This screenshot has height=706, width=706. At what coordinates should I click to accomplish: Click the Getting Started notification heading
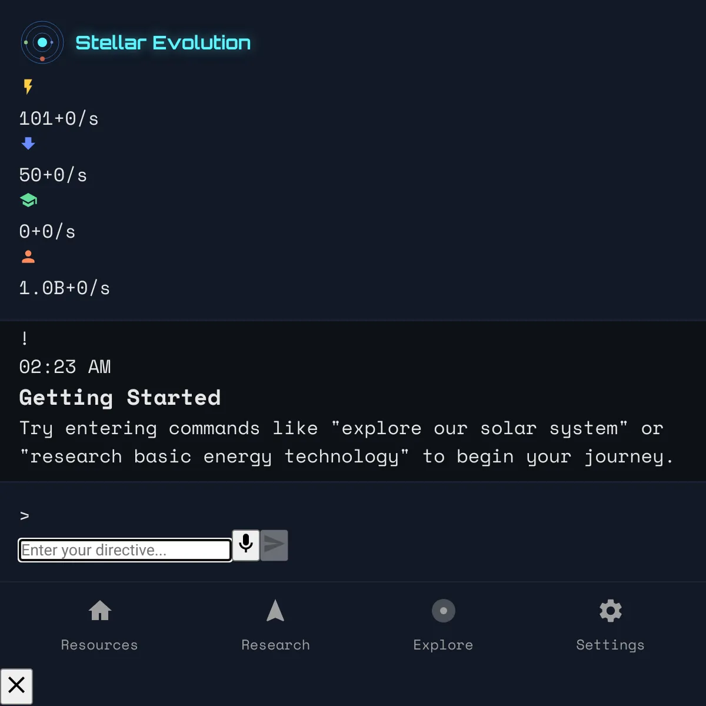coord(120,398)
